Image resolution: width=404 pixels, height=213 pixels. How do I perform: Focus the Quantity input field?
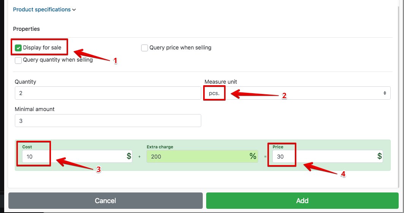tap(108, 93)
